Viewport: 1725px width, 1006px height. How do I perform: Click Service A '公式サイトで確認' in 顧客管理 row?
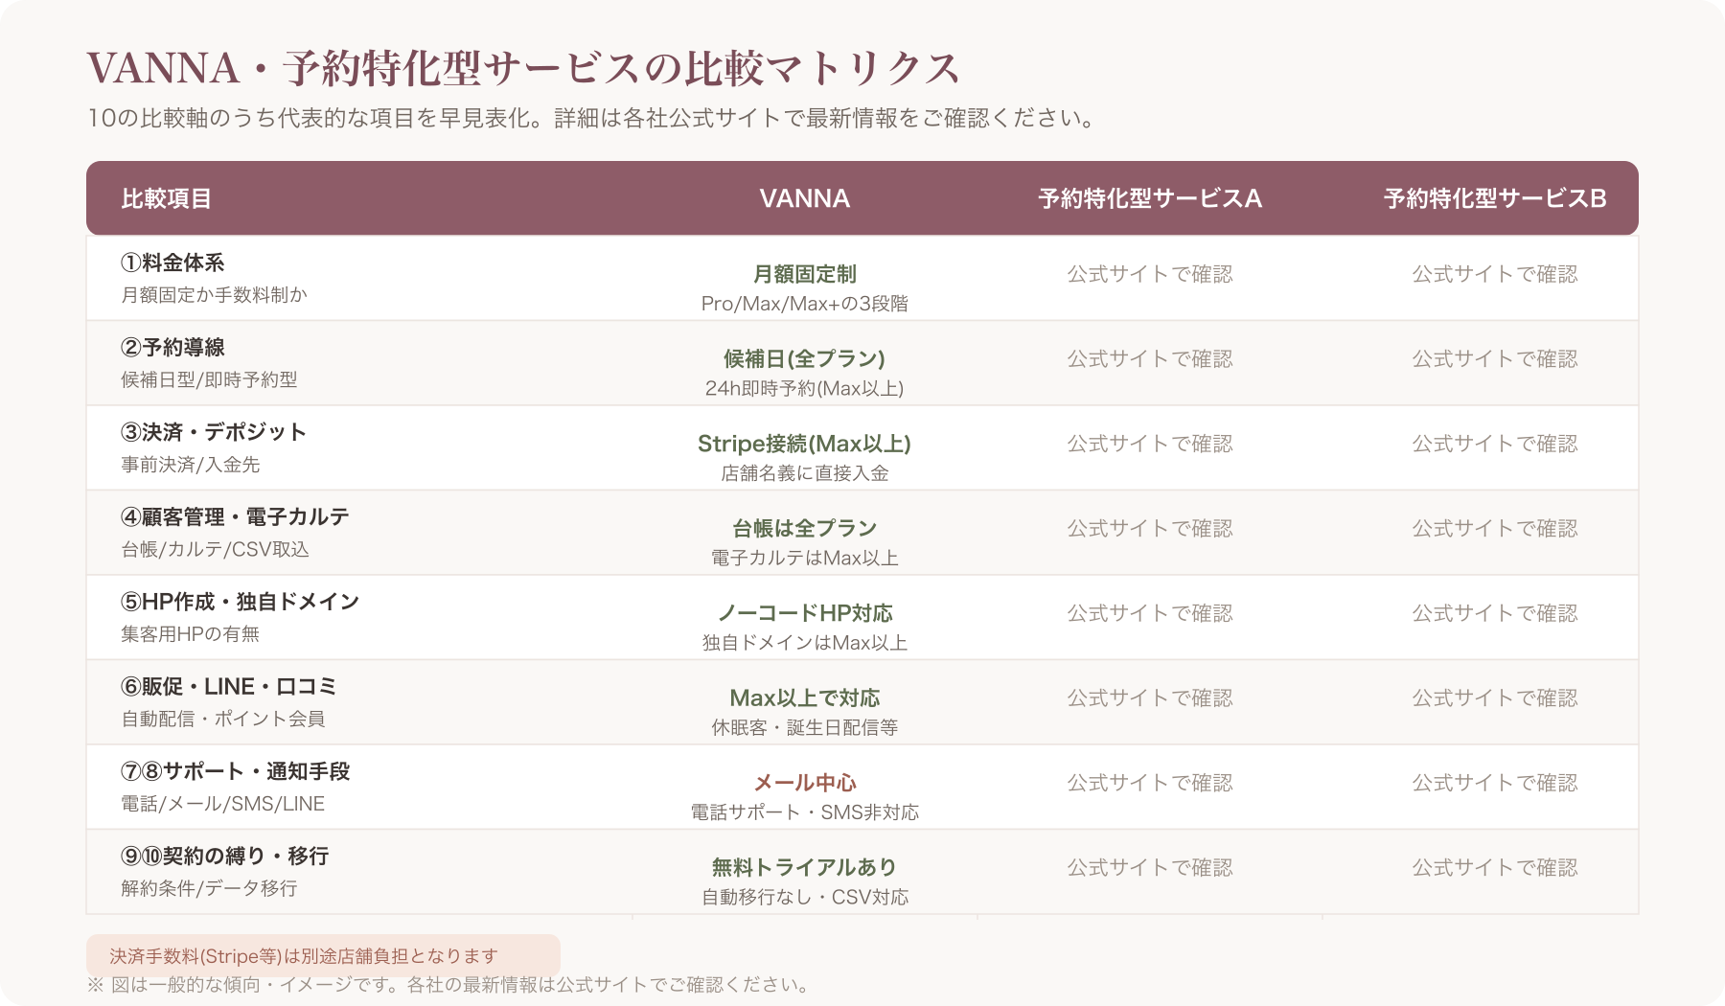[x=1150, y=528]
